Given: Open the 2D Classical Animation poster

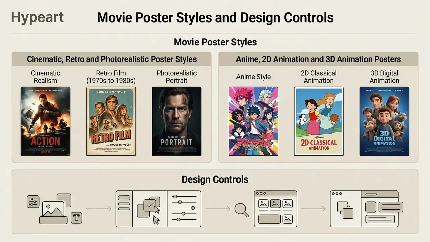Looking at the screenshot, I should tap(319, 121).
